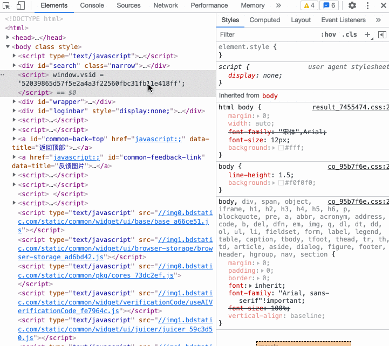Image resolution: width=389 pixels, height=346 pixels.
Task: Select the Event Listeners sub-tab
Action: [343, 20]
